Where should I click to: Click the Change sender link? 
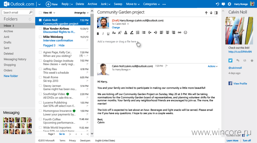click(x=116, y=28)
